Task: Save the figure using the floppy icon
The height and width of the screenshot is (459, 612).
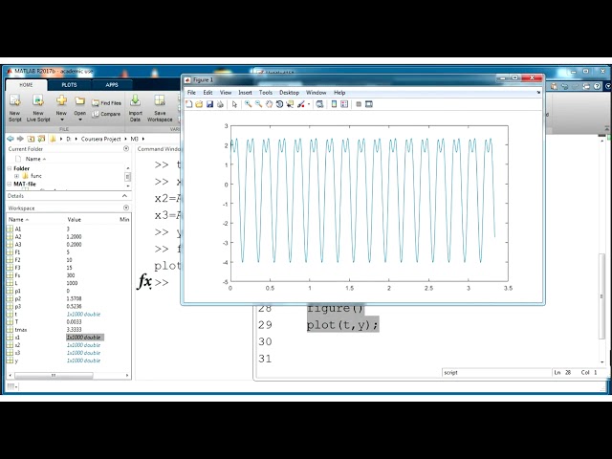Action: click(209, 104)
